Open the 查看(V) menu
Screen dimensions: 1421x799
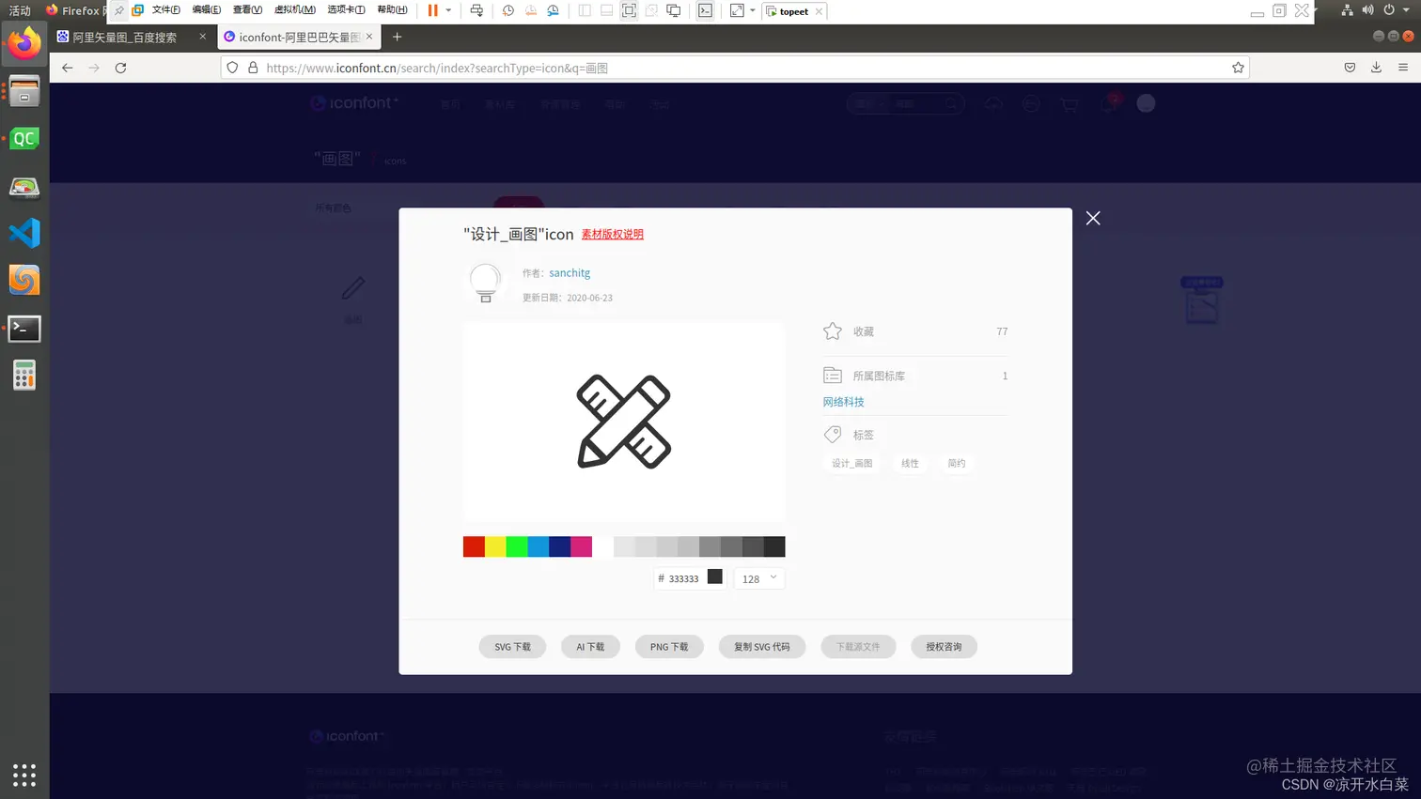(246, 10)
